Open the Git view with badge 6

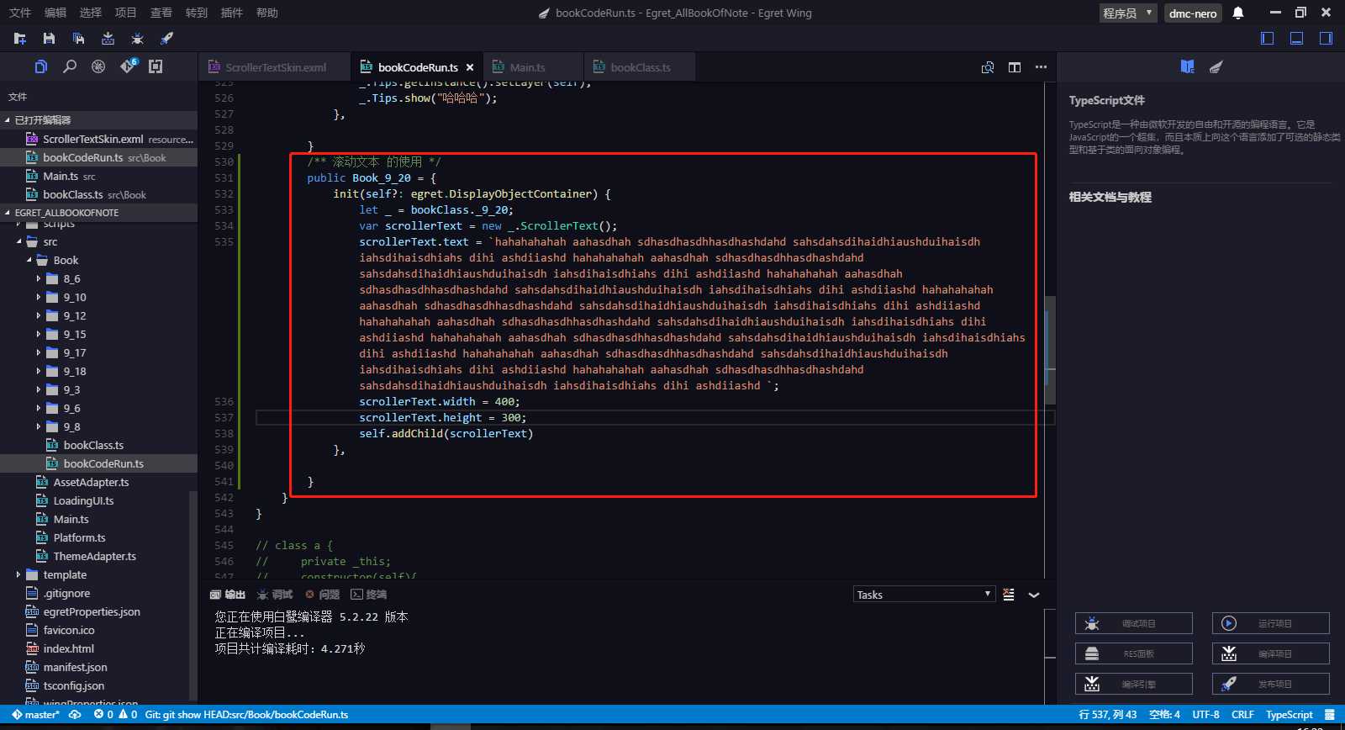[128, 66]
